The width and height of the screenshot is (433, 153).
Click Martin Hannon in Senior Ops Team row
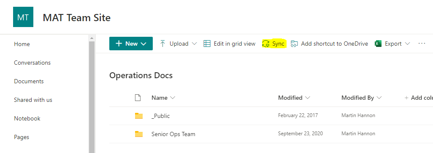coord(358,134)
